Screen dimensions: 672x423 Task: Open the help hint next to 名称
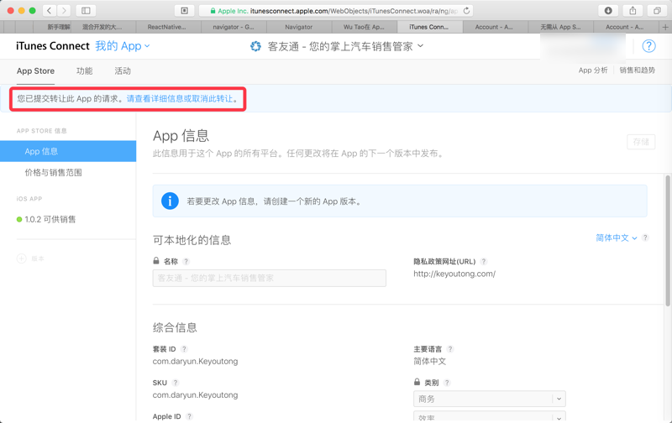[x=186, y=262]
